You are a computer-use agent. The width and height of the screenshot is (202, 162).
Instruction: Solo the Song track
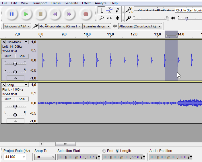point(22,99)
